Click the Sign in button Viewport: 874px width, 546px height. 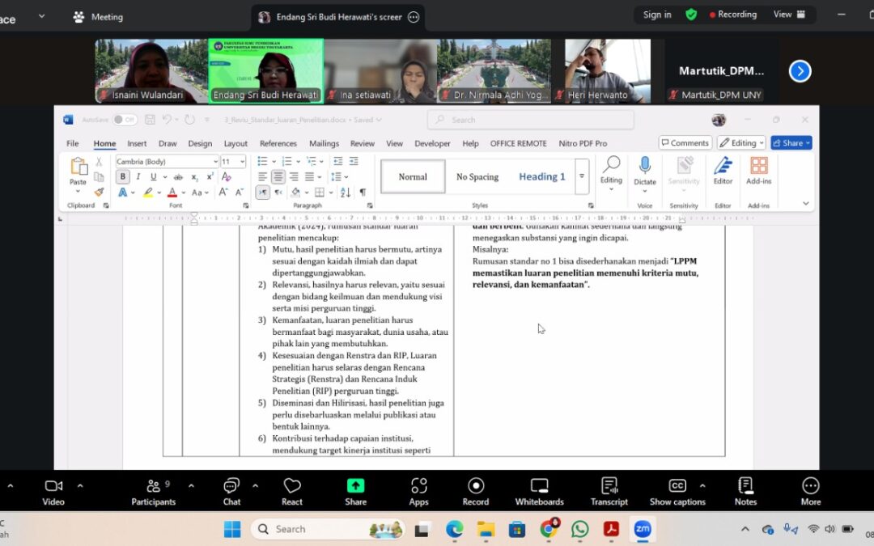[x=657, y=15]
